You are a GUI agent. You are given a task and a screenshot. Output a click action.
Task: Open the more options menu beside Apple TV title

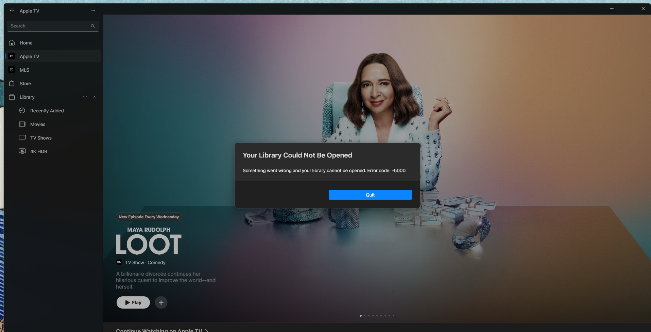pyautogui.click(x=93, y=11)
